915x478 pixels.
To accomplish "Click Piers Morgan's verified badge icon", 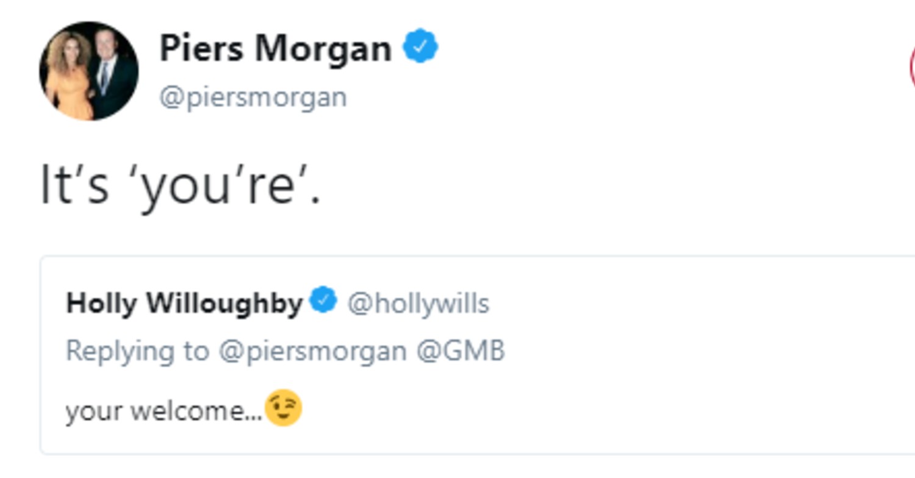I will click(x=421, y=44).
